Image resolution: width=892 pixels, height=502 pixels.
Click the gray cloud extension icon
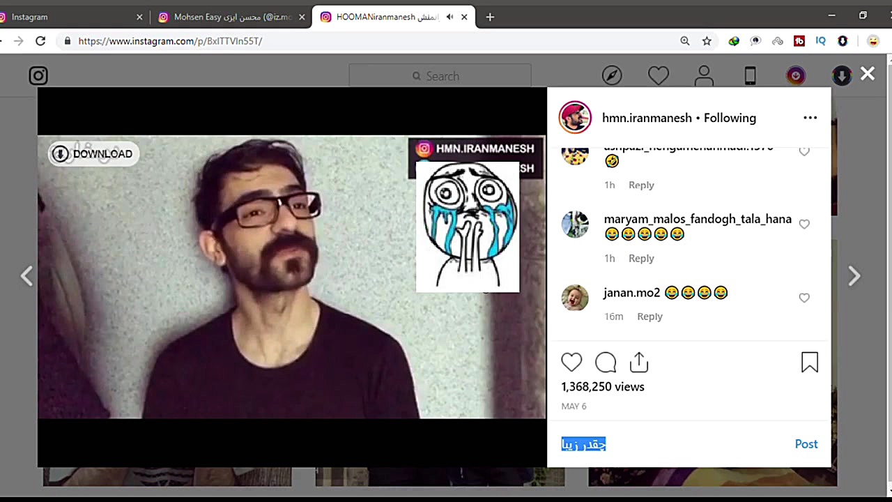(778, 41)
